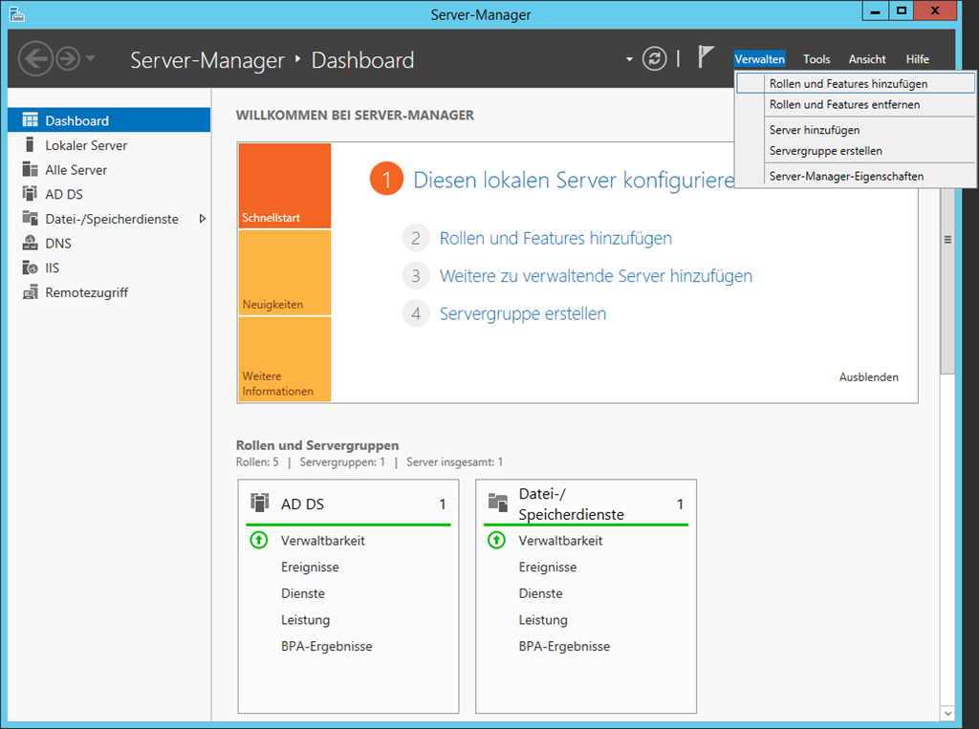
Task: Click the step 3 number circle
Action: [x=416, y=276]
